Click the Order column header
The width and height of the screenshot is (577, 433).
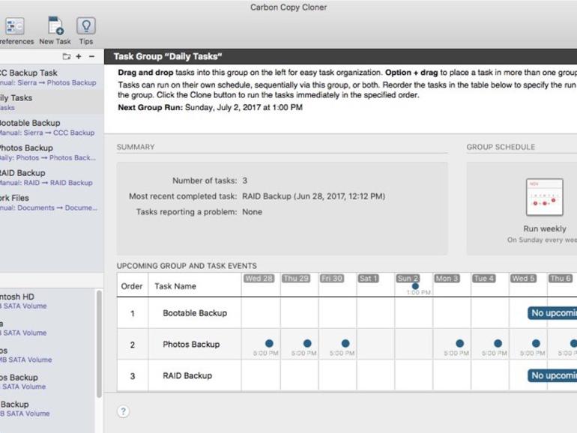click(132, 286)
